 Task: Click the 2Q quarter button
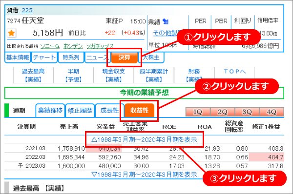coord(223,112)
